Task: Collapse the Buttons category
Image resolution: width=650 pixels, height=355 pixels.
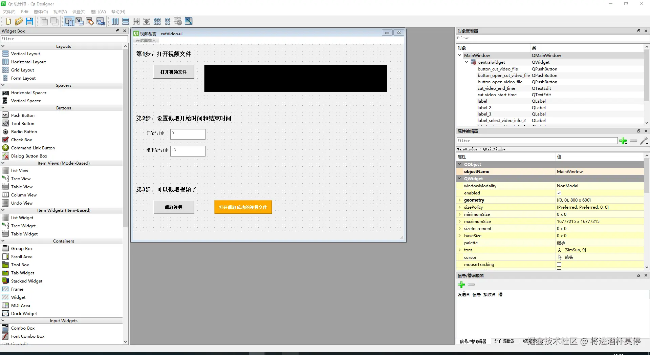Action: point(3,108)
